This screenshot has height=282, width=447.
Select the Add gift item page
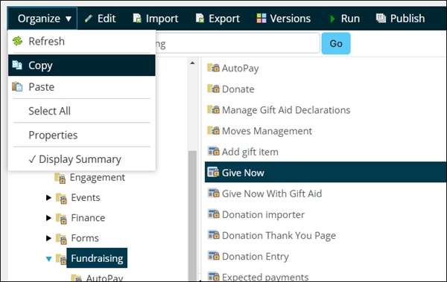click(x=250, y=152)
